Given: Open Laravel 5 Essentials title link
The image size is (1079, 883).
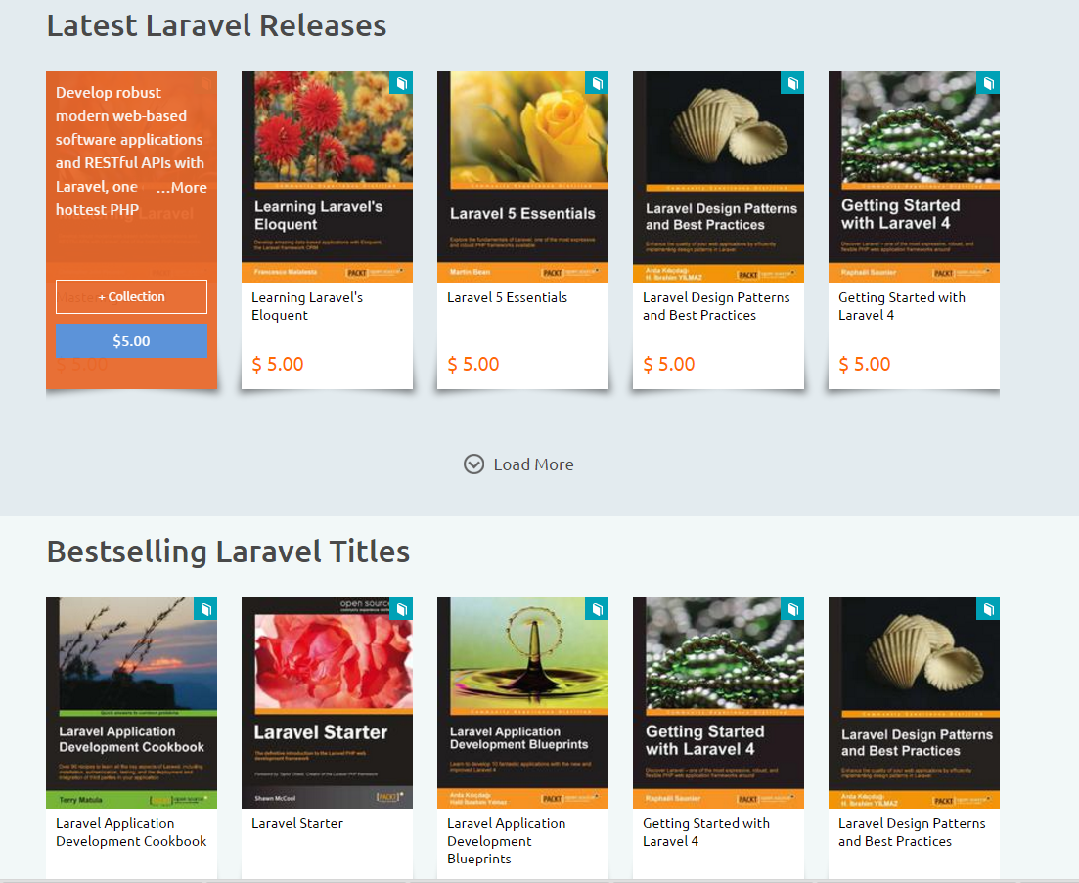Looking at the screenshot, I should (x=507, y=297).
